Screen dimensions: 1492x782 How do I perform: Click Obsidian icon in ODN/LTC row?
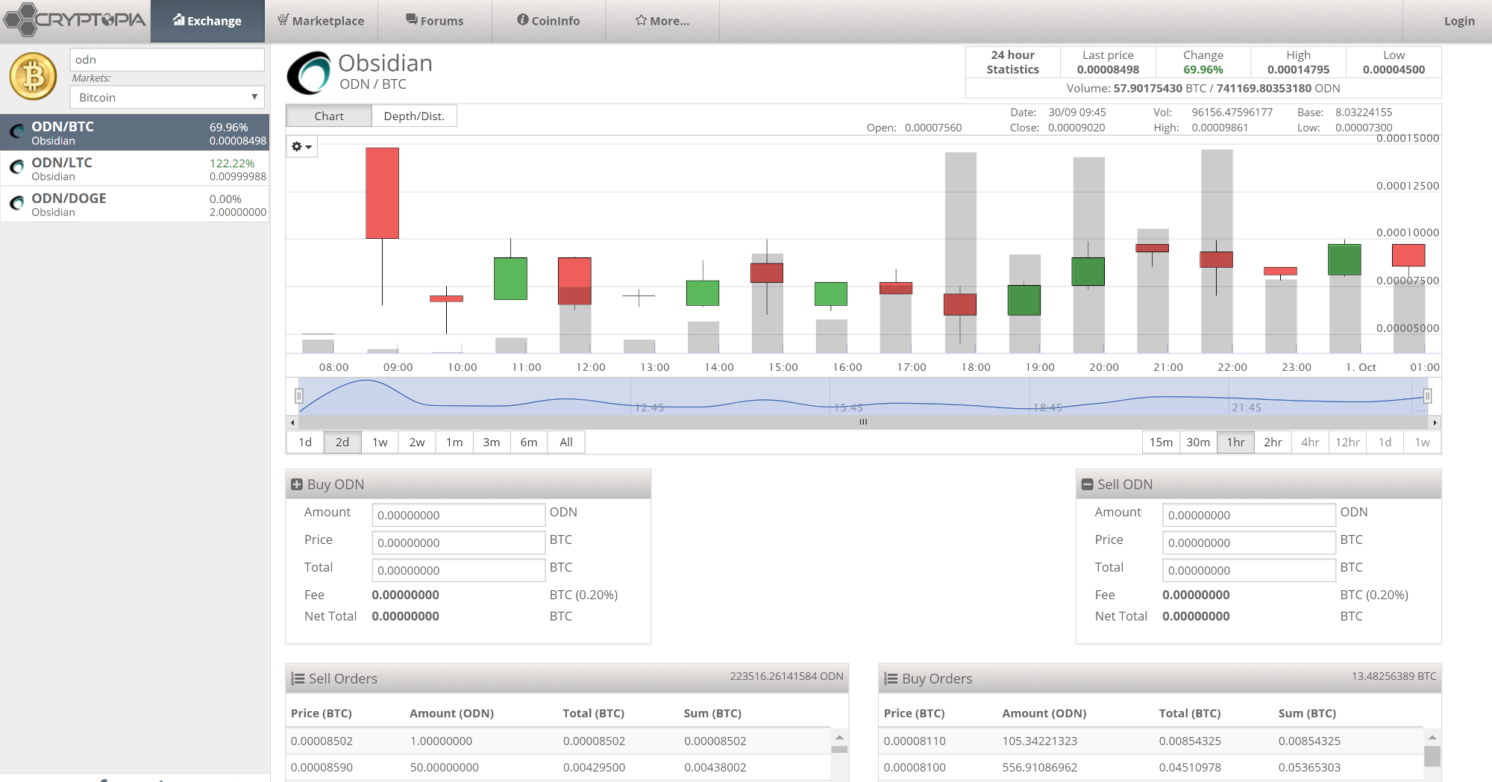[x=16, y=168]
